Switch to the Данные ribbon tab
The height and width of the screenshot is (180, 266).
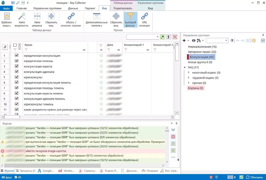[x=73, y=8]
